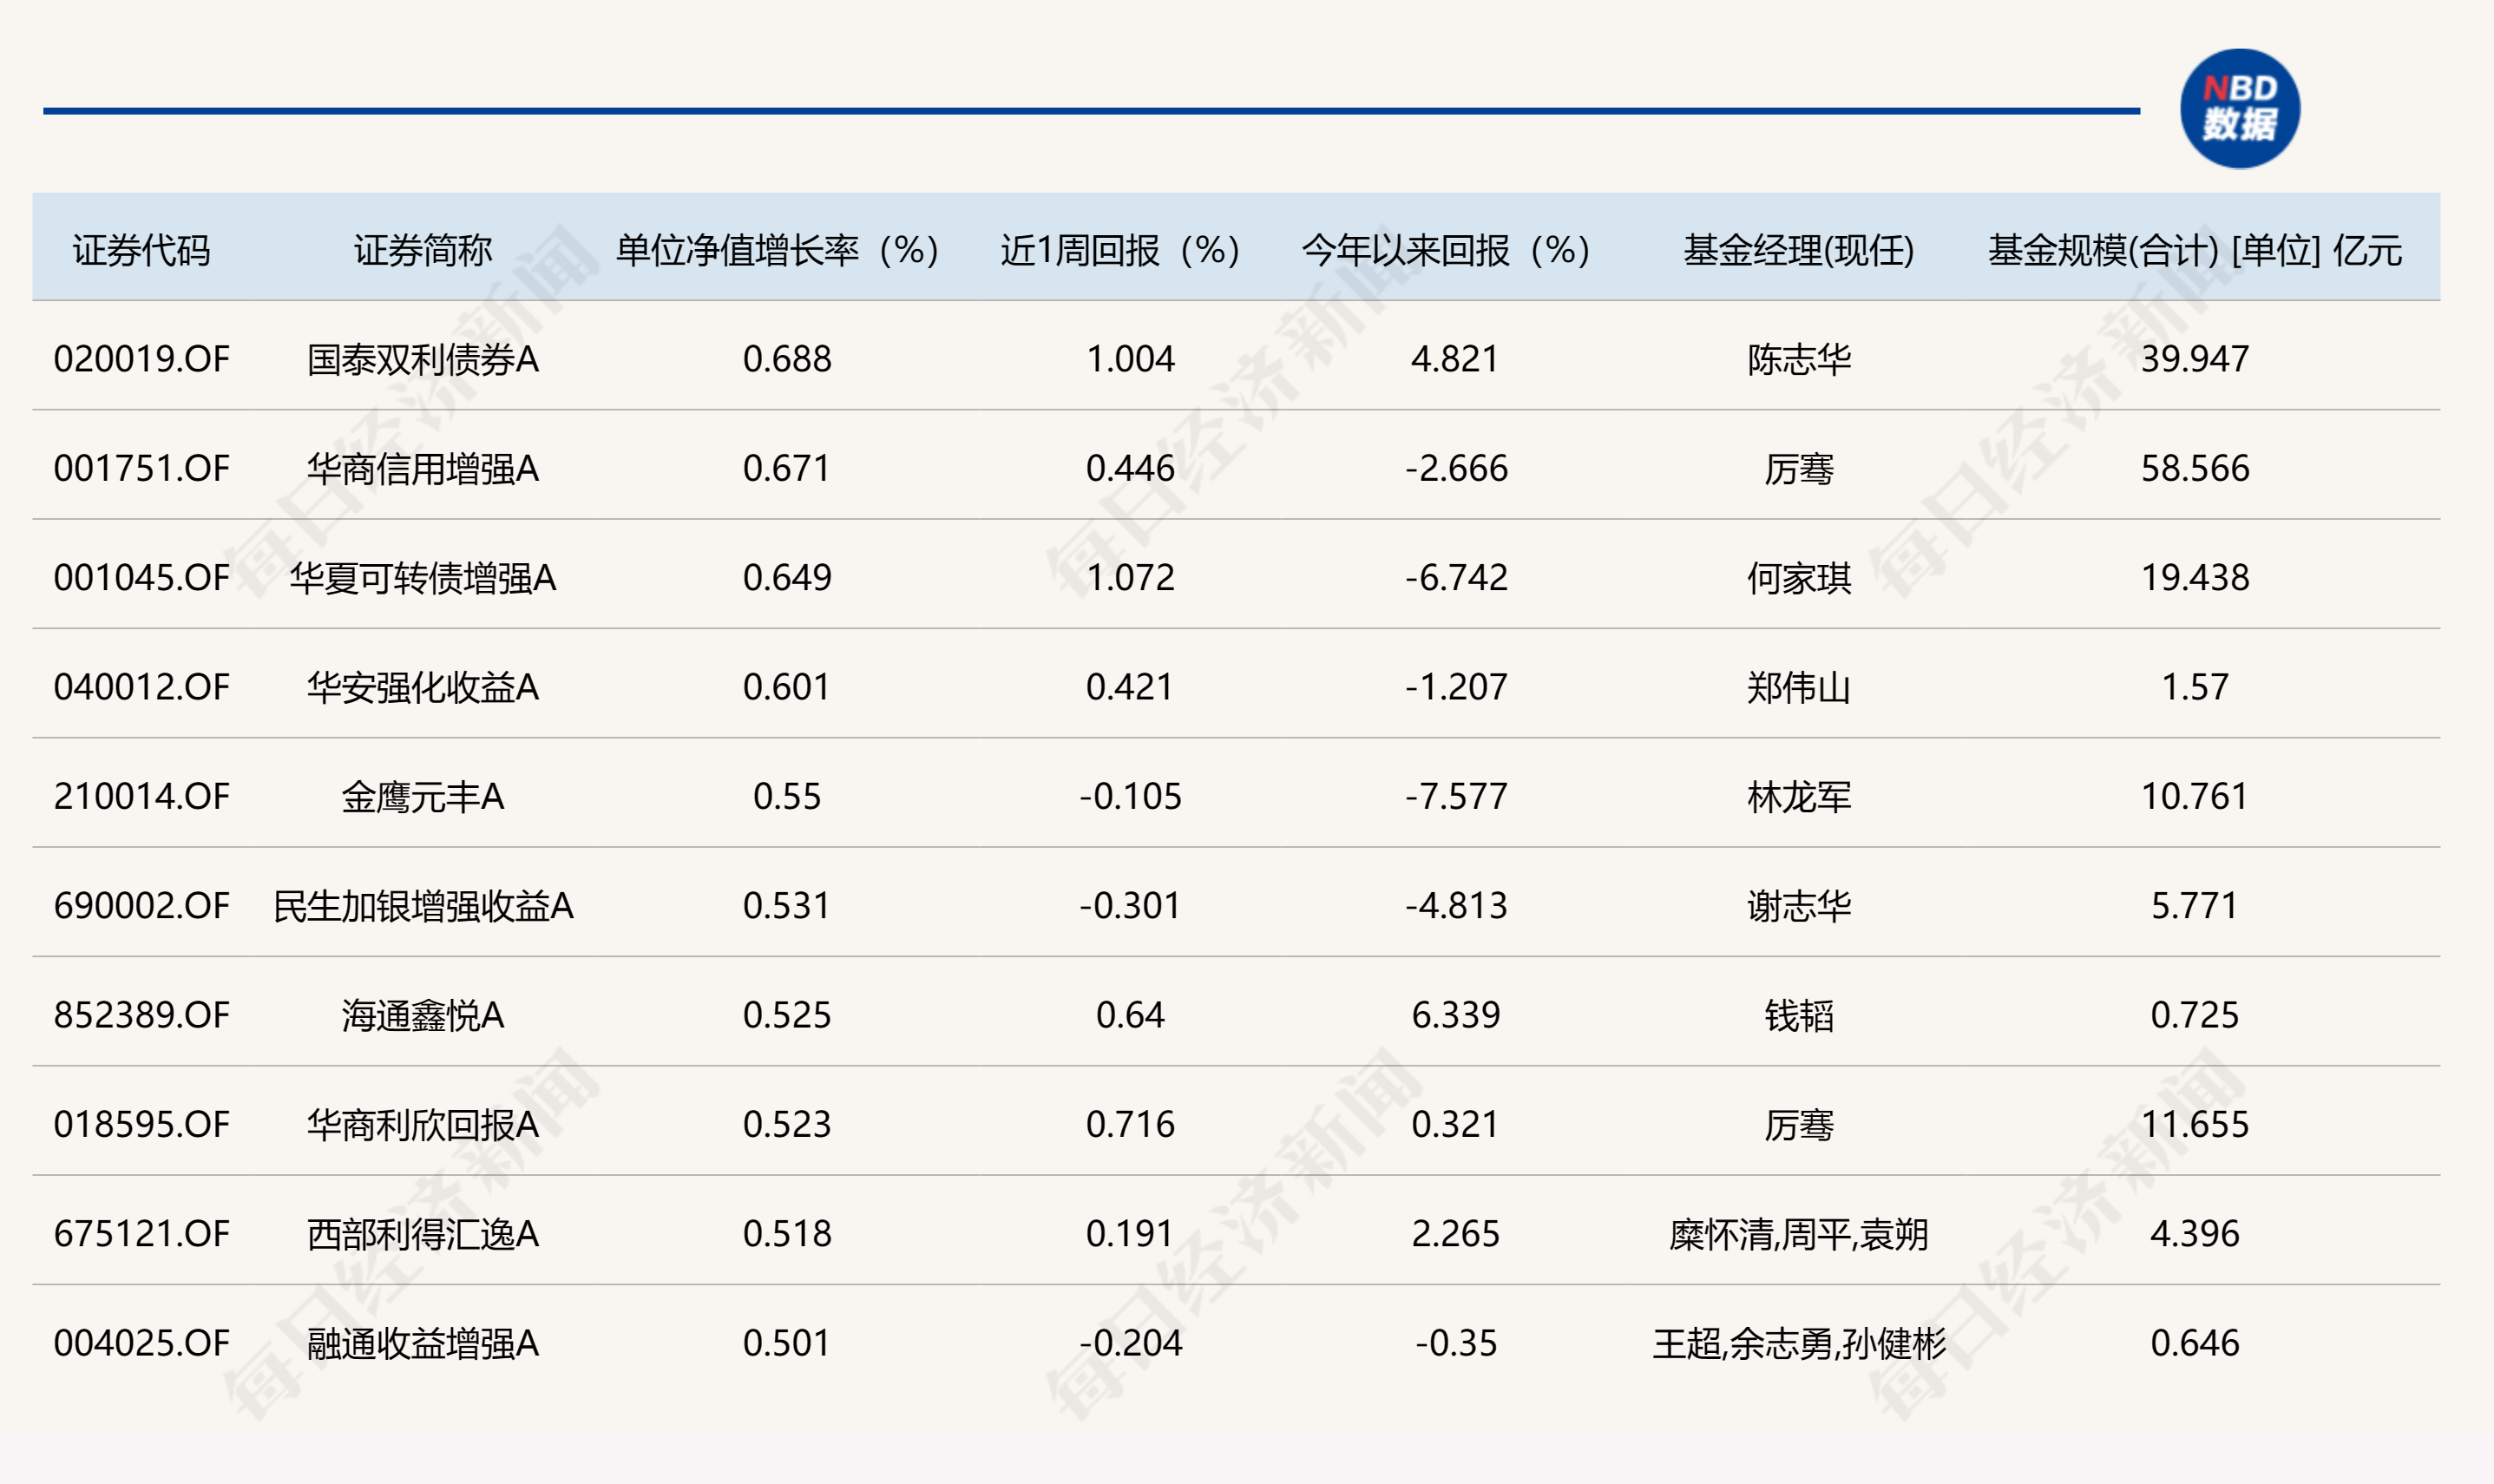Viewport: 2494px width, 1484px height.
Task: Click the value 0.601
Action: tap(787, 687)
